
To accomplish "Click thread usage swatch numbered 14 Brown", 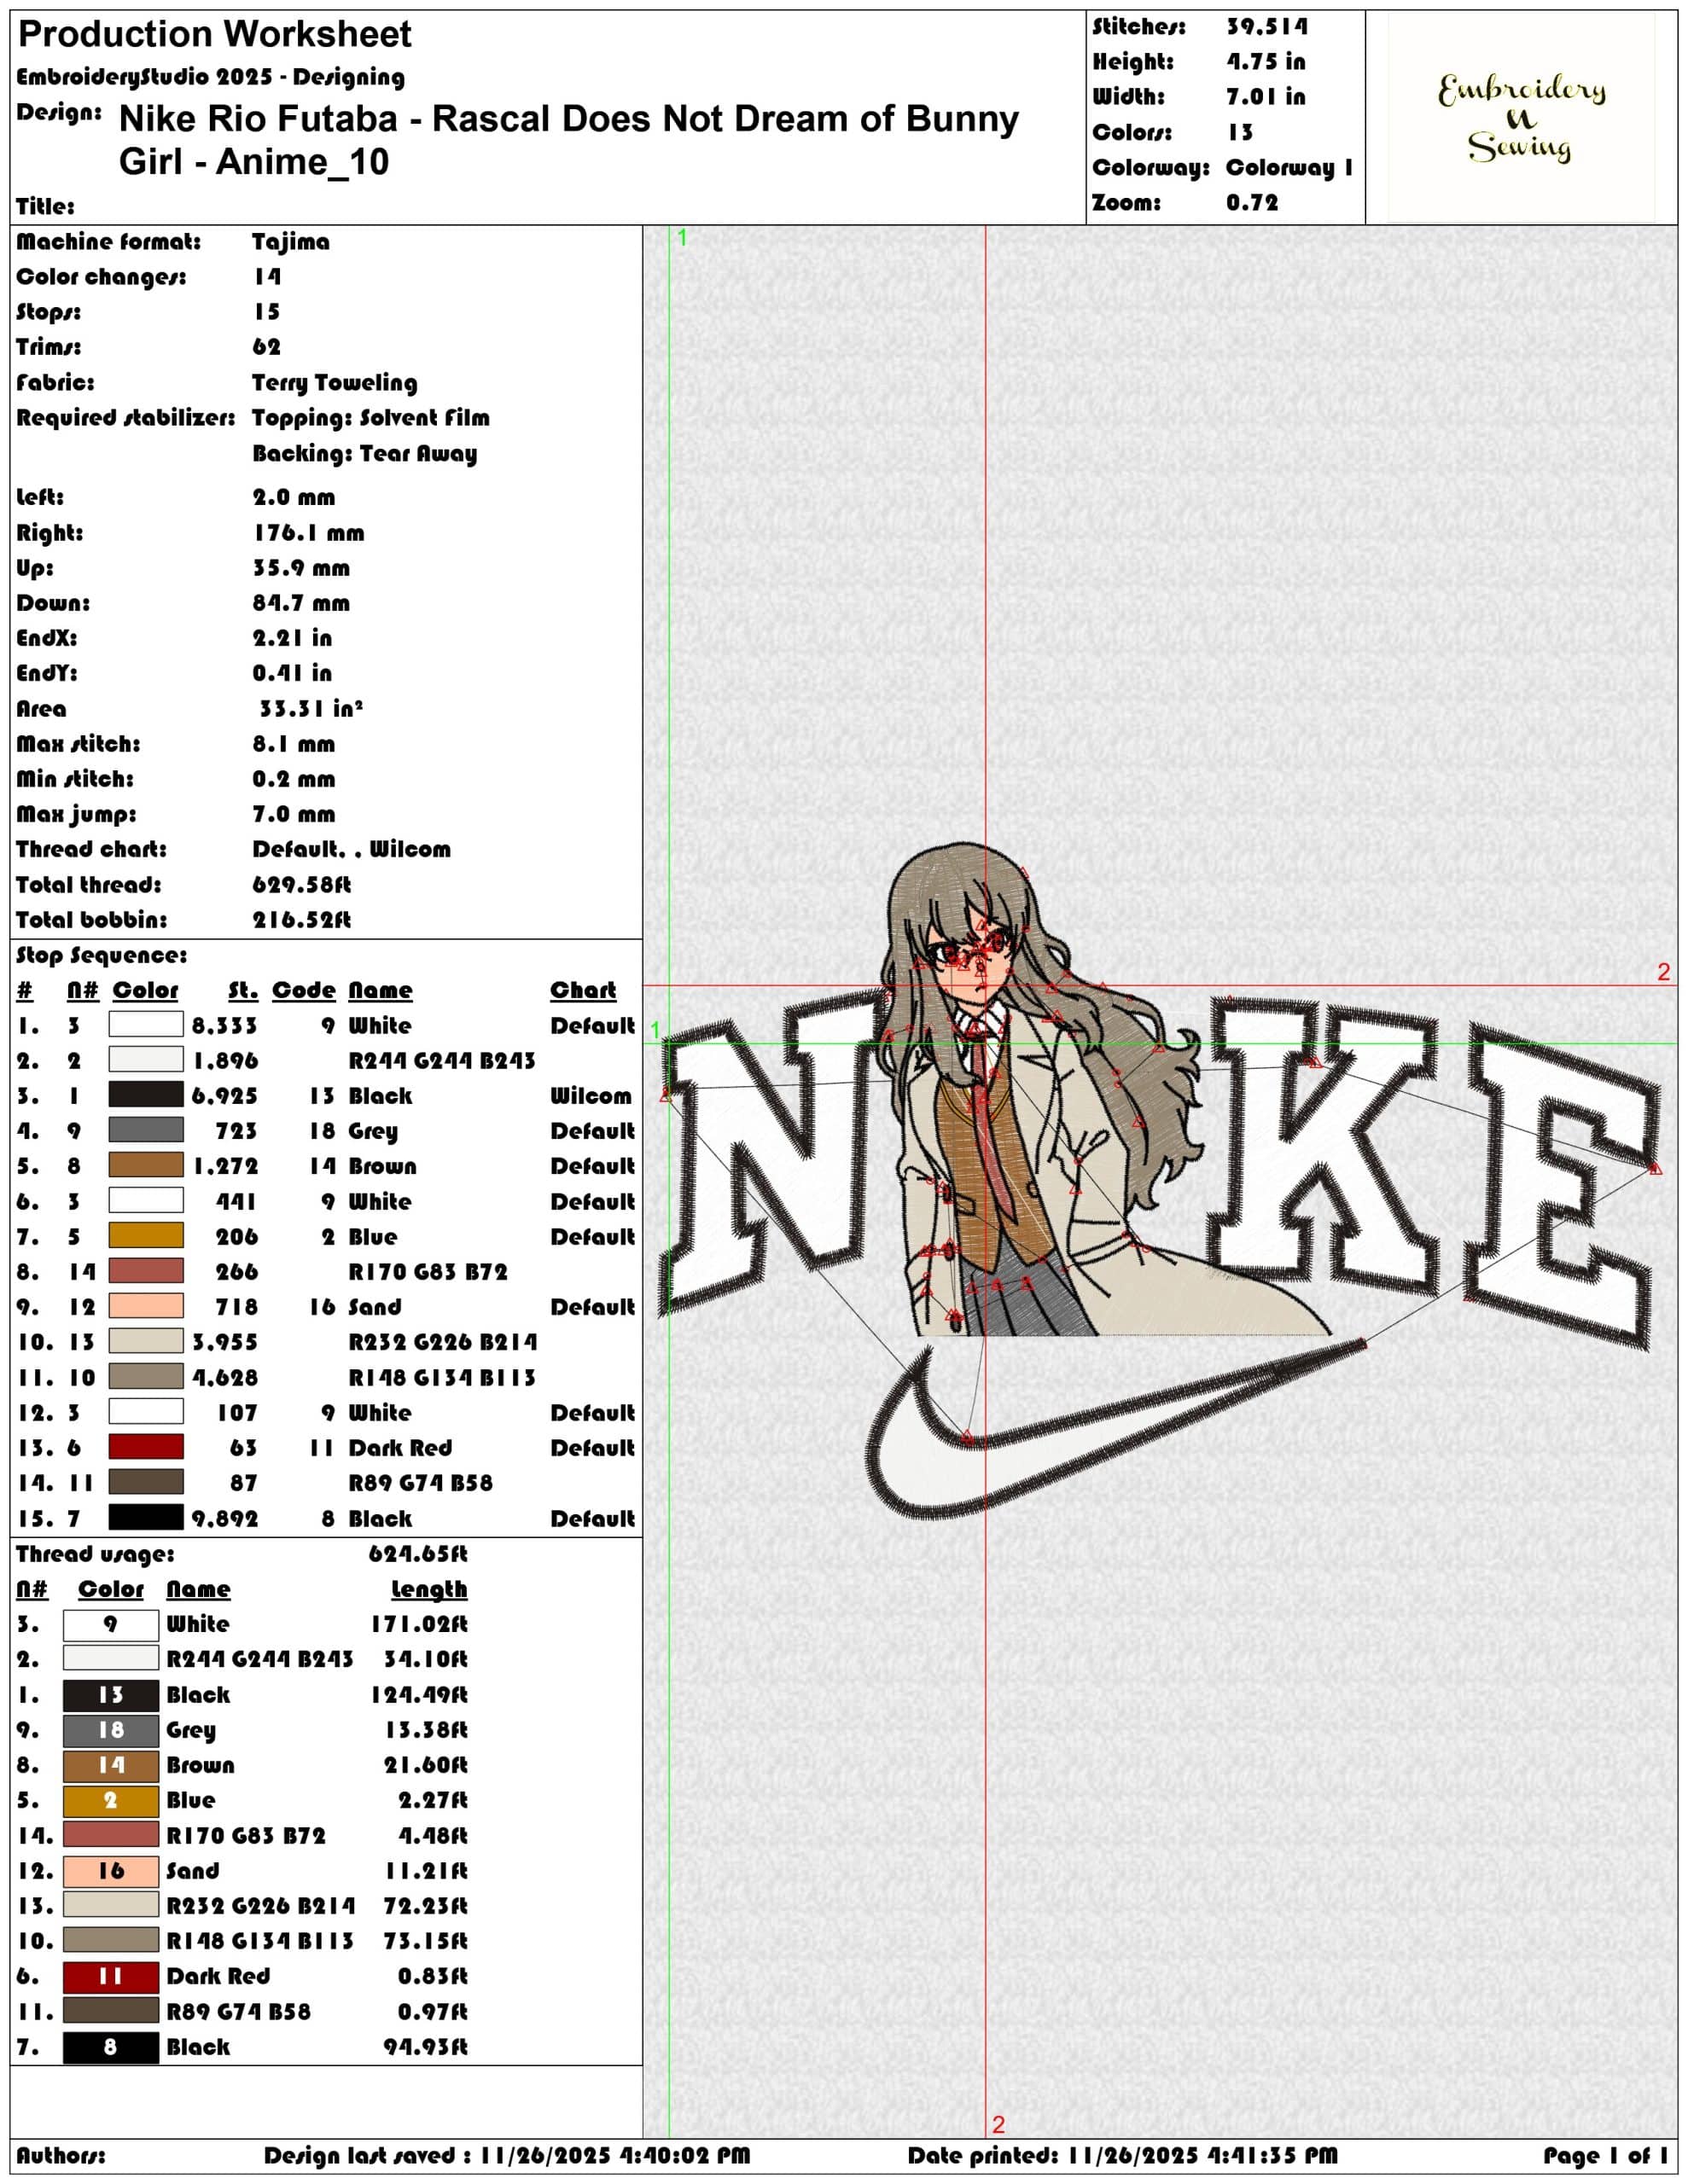I will pos(111,1765).
